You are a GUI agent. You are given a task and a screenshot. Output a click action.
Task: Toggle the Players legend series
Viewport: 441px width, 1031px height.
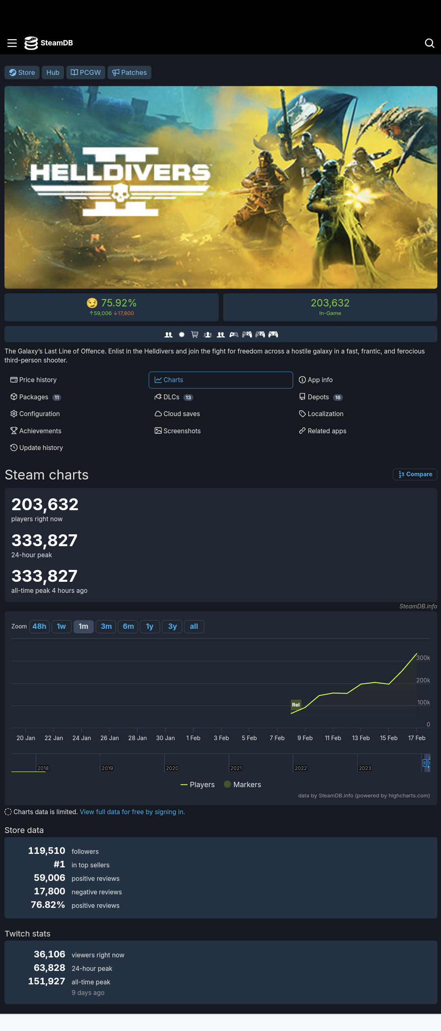(x=197, y=784)
